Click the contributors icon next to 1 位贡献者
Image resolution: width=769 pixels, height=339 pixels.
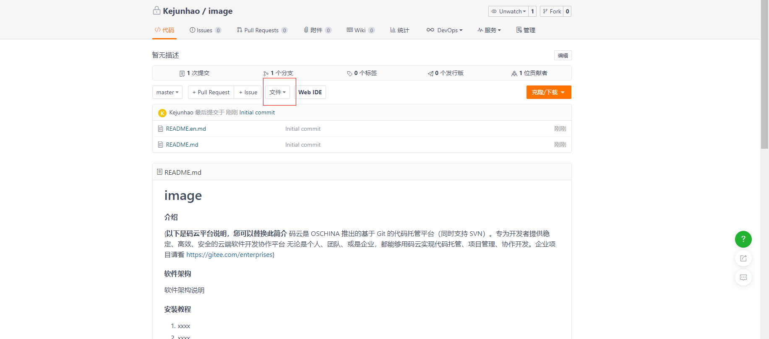[x=514, y=73]
